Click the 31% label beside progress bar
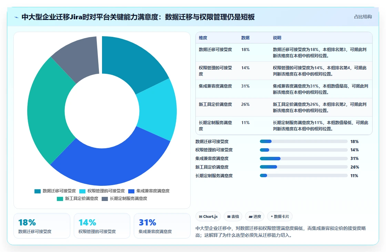This screenshot has height=252, width=386. (355, 158)
